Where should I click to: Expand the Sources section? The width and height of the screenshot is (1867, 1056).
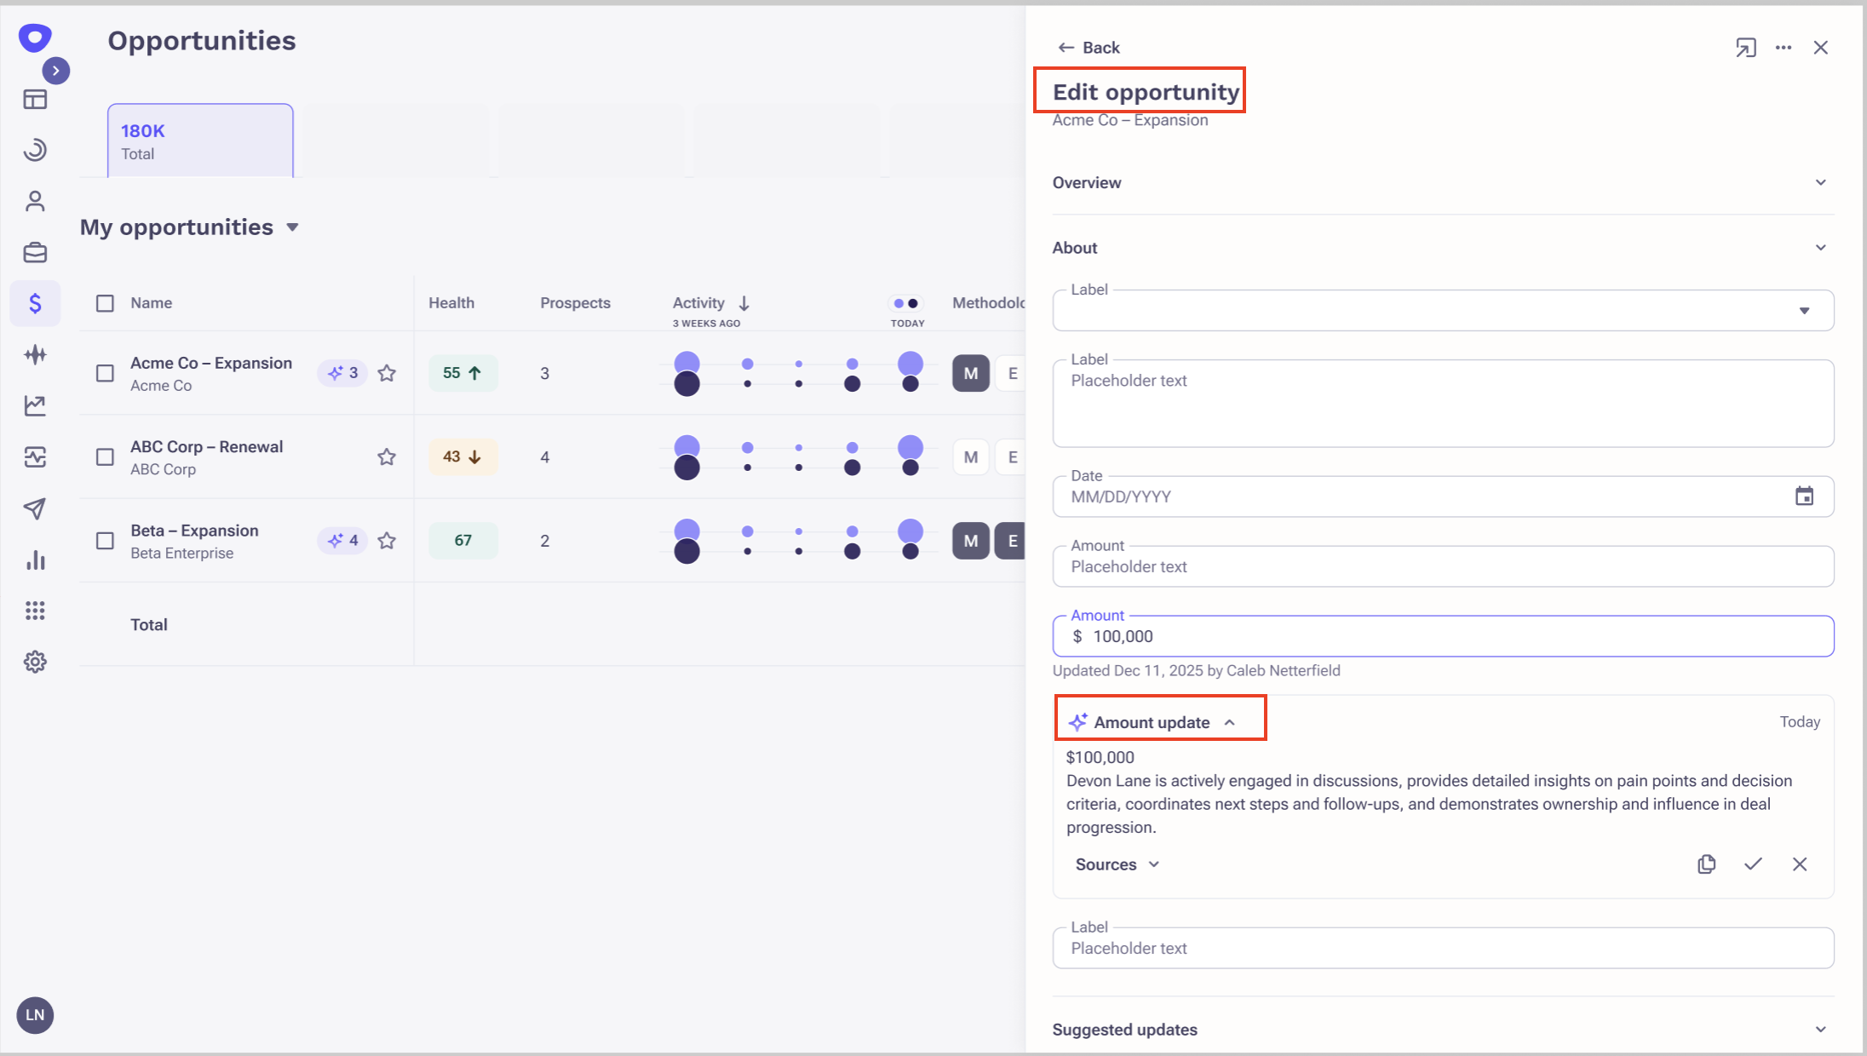(x=1117, y=864)
